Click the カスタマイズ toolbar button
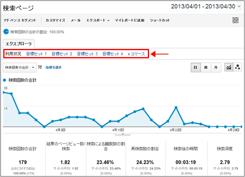This screenshot has height=177, width=245. tap(56, 20)
